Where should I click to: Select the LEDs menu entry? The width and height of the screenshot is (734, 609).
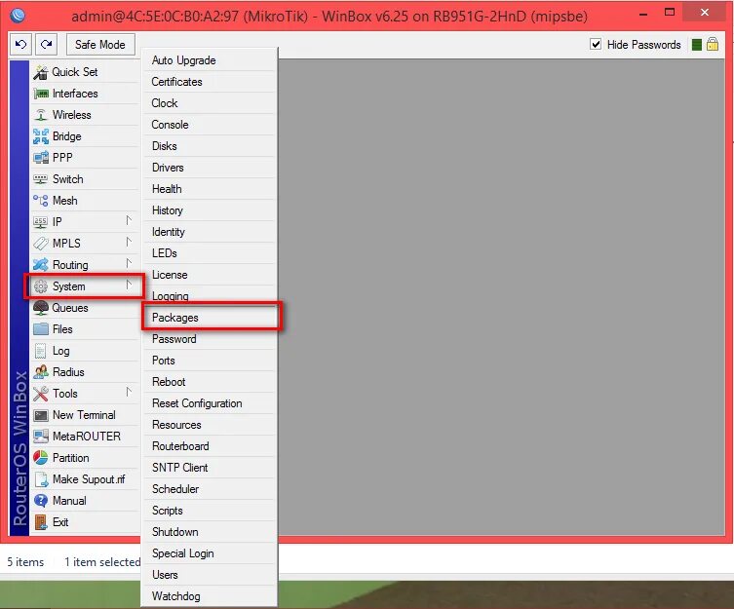[x=210, y=253]
